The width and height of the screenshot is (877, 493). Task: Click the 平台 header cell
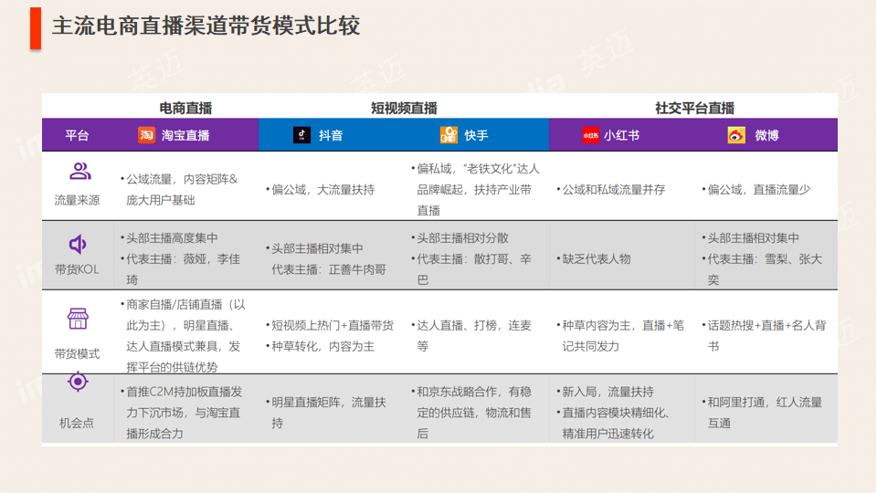point(77,135)
